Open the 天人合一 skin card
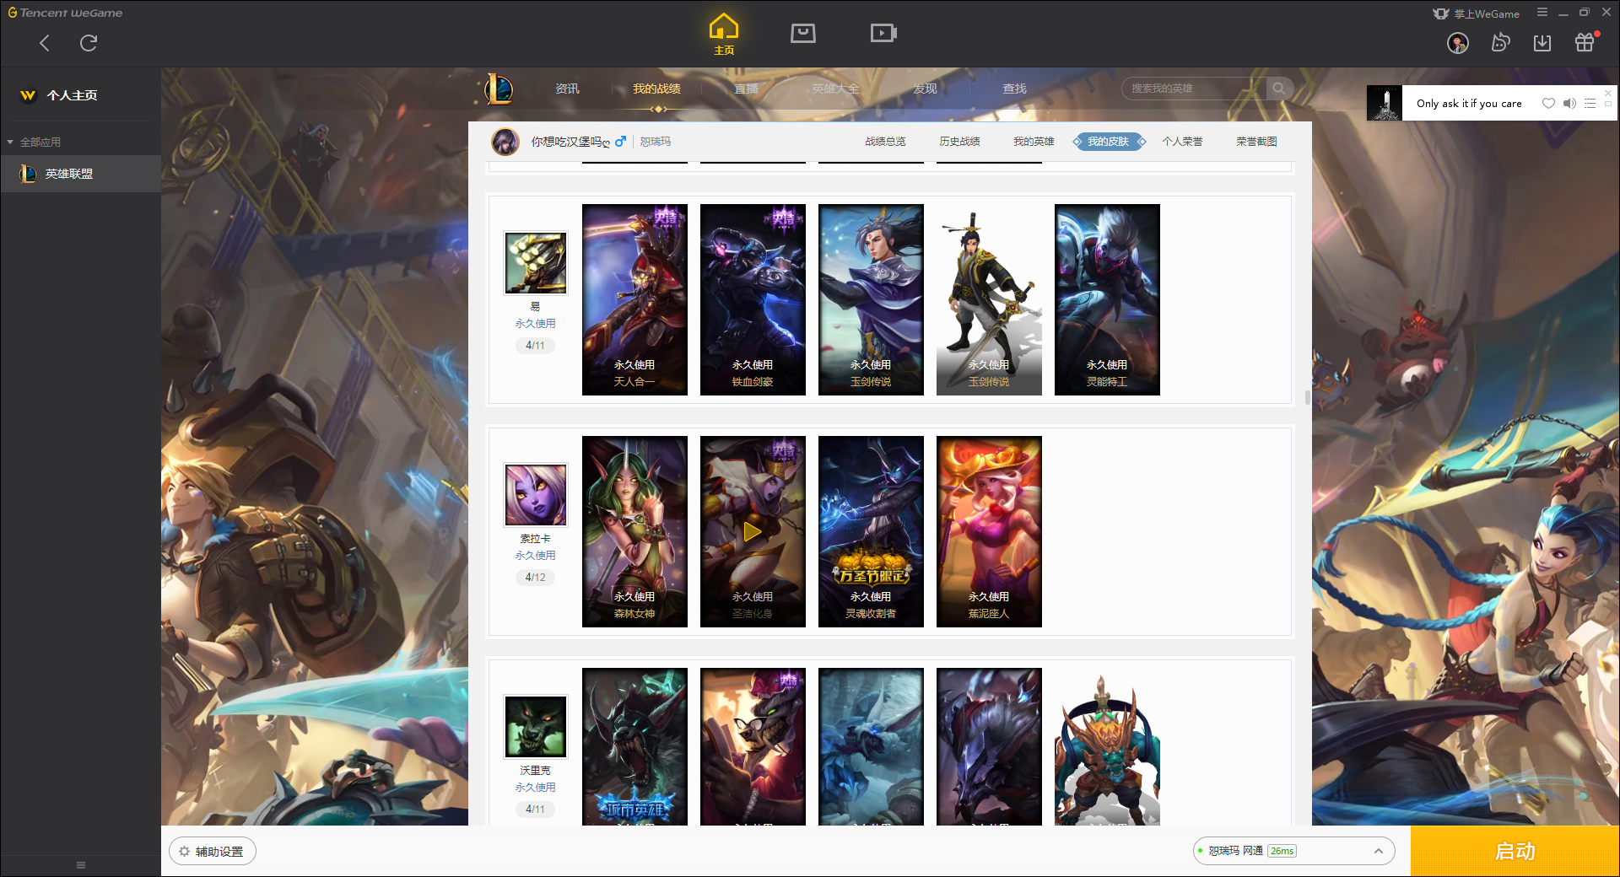Image resolution: width=1620 pixels, height=877 pixels. [x=634, y=299]
